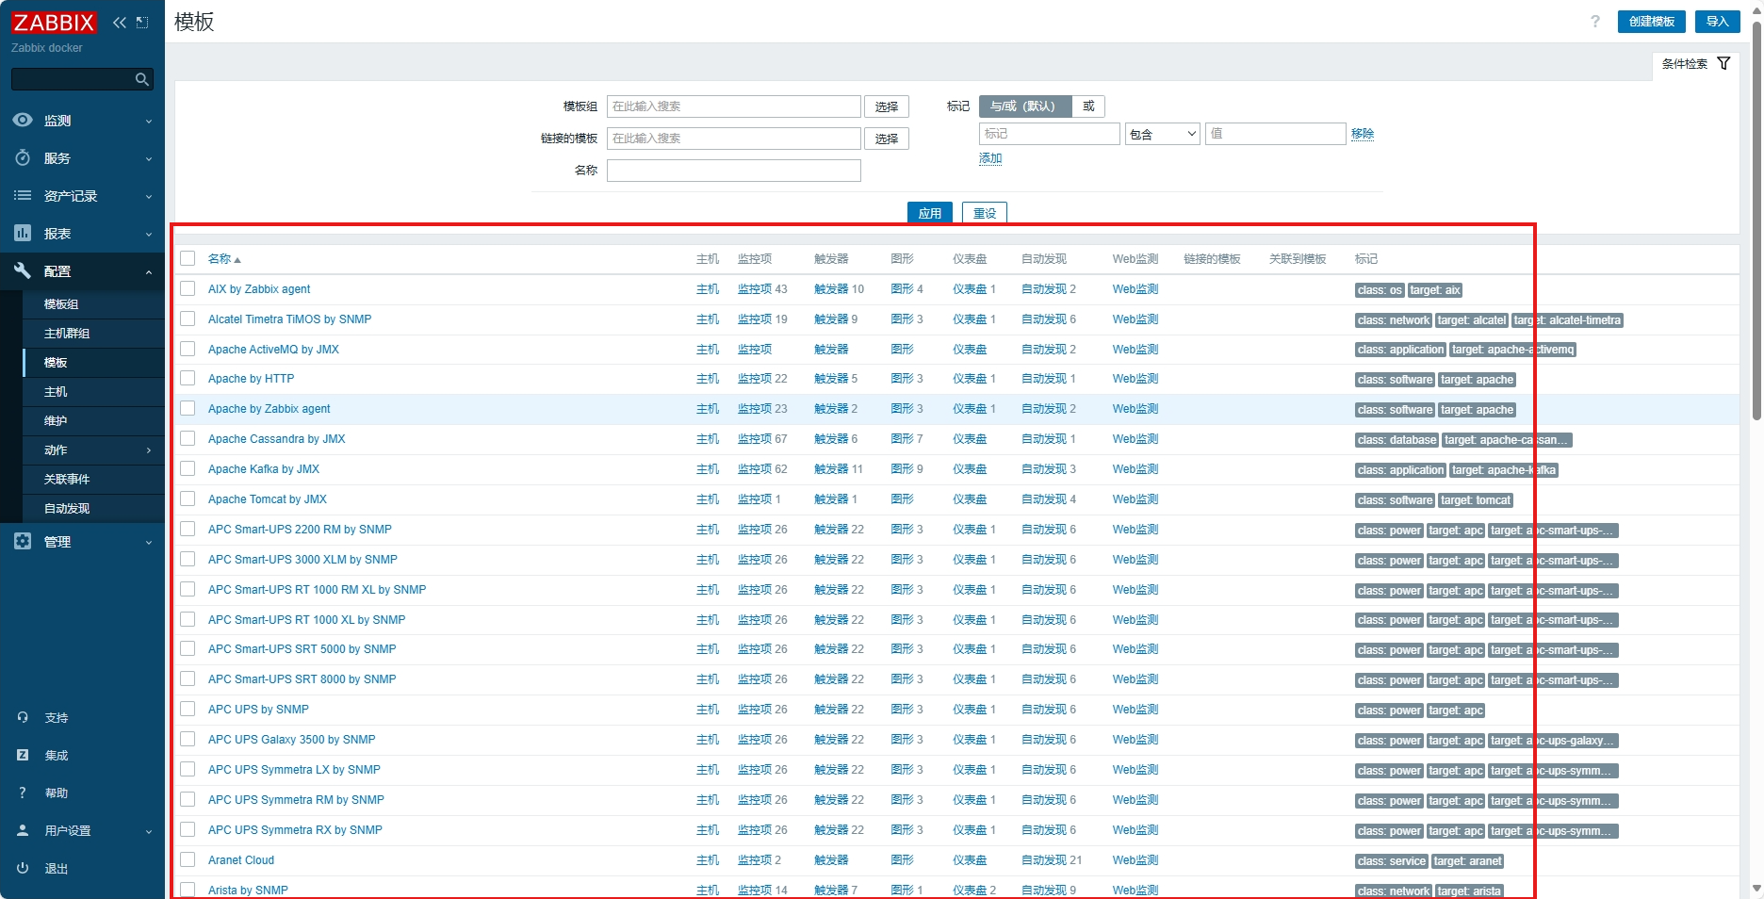Open 监控项 43 for AIX by Zabbix agent
Screen dimensions: 1764x899
point(762,289)
